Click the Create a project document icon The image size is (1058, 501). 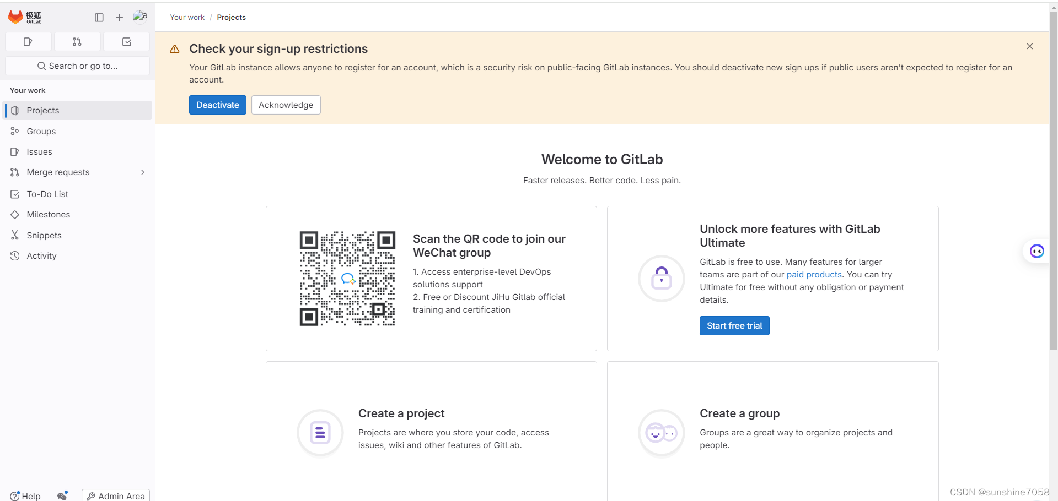pos(320,433)
